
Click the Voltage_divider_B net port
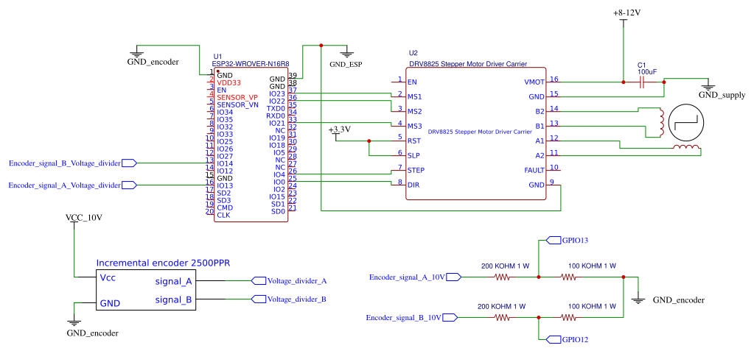pyautogui.click(x=259, y=299)
